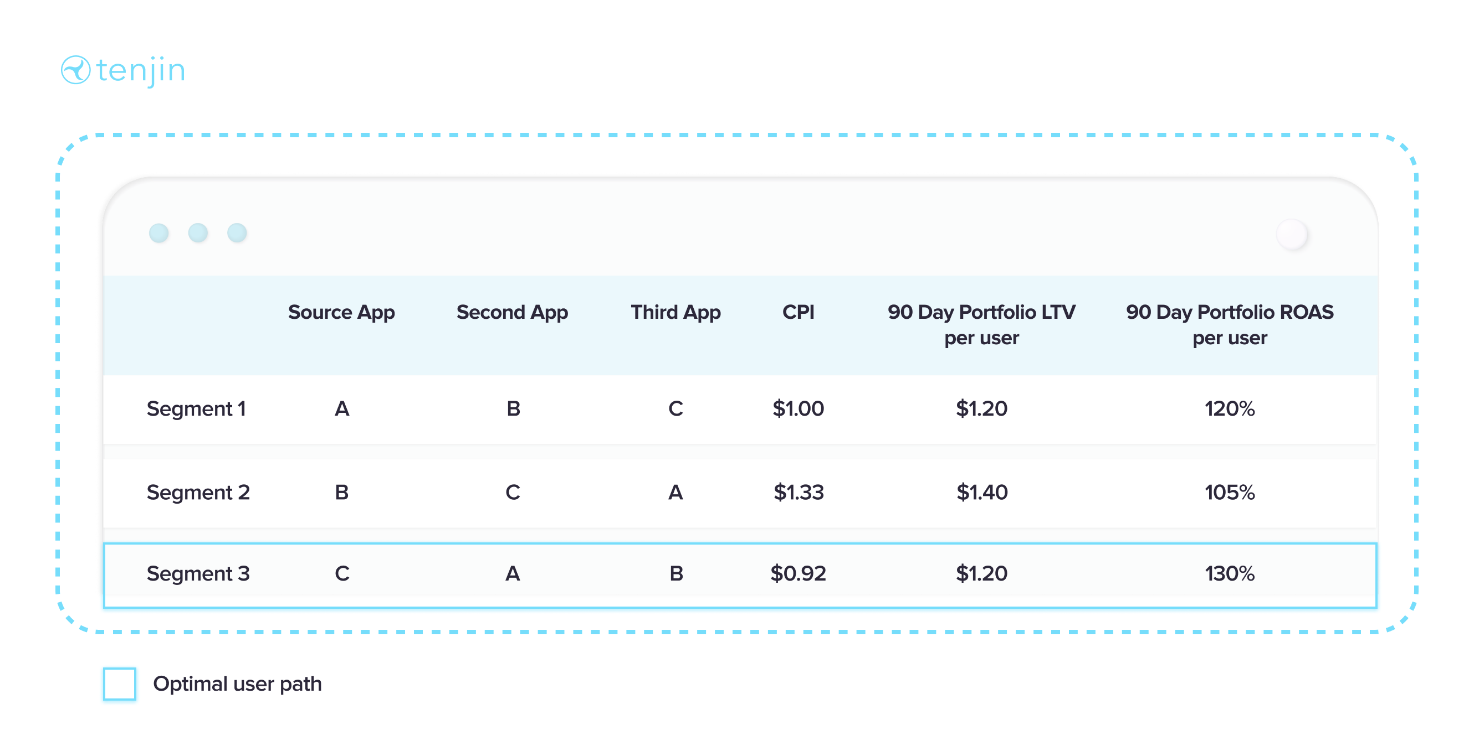The image size is (1474, 756).
Task: Click the Third App column header
Action: (x=675, y=312)
